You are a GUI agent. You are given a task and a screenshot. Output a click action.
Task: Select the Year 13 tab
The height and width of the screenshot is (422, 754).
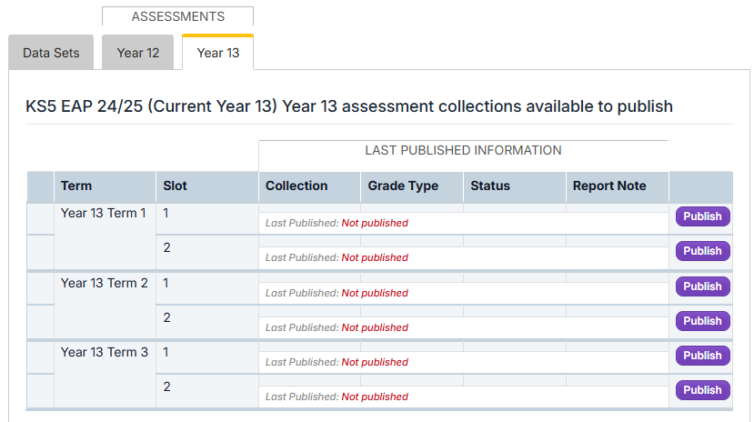click(x=218, y=53)
